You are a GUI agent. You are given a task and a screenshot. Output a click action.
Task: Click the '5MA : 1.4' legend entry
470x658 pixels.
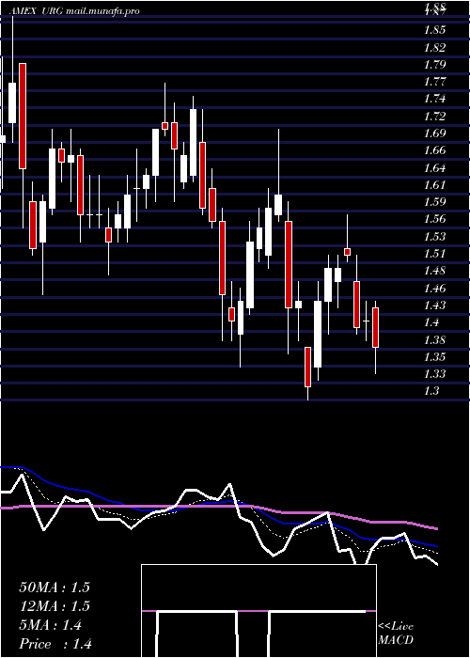click(51, 625)
